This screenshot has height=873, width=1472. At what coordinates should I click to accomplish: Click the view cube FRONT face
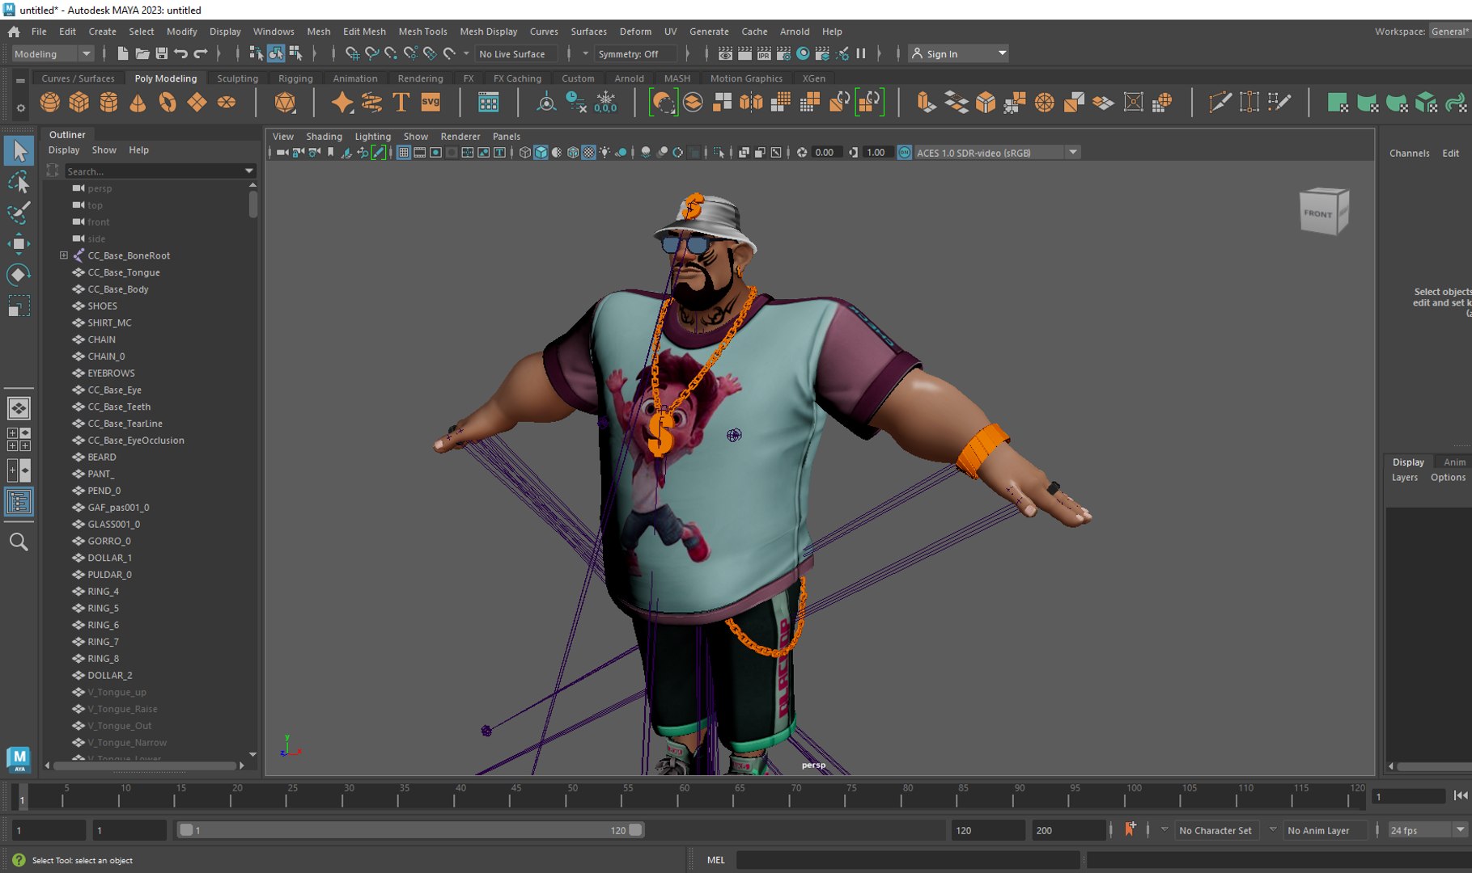coord(1317,214)
